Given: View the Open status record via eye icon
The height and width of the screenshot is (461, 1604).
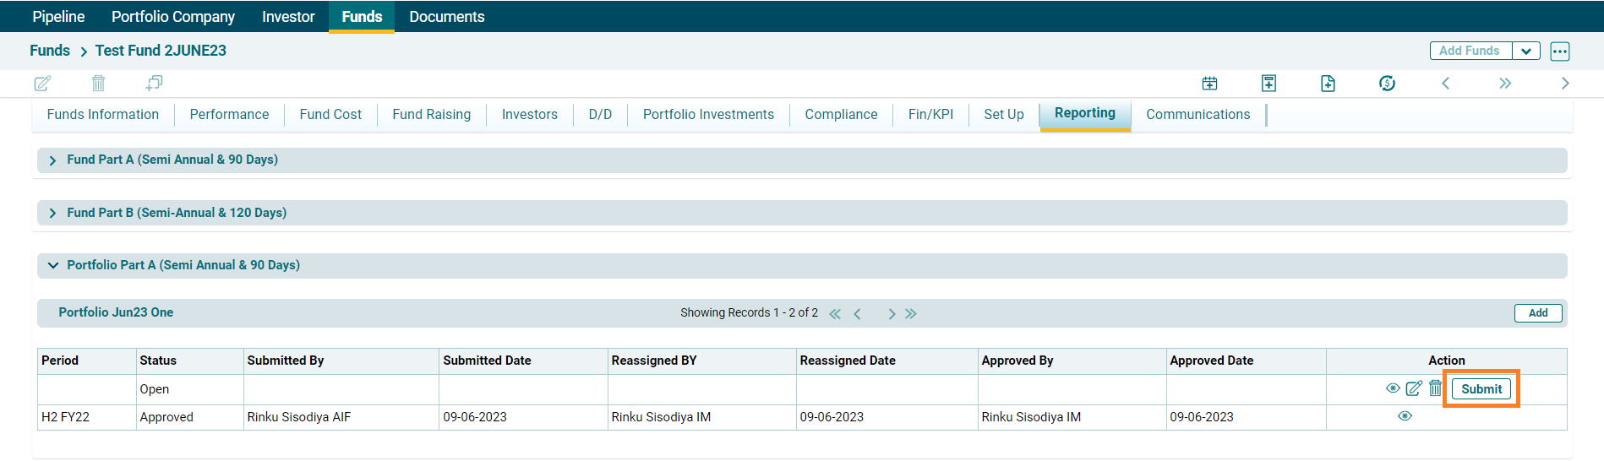Looking at the screenshot, I should pyautogui.click(x=1393, y=388).
